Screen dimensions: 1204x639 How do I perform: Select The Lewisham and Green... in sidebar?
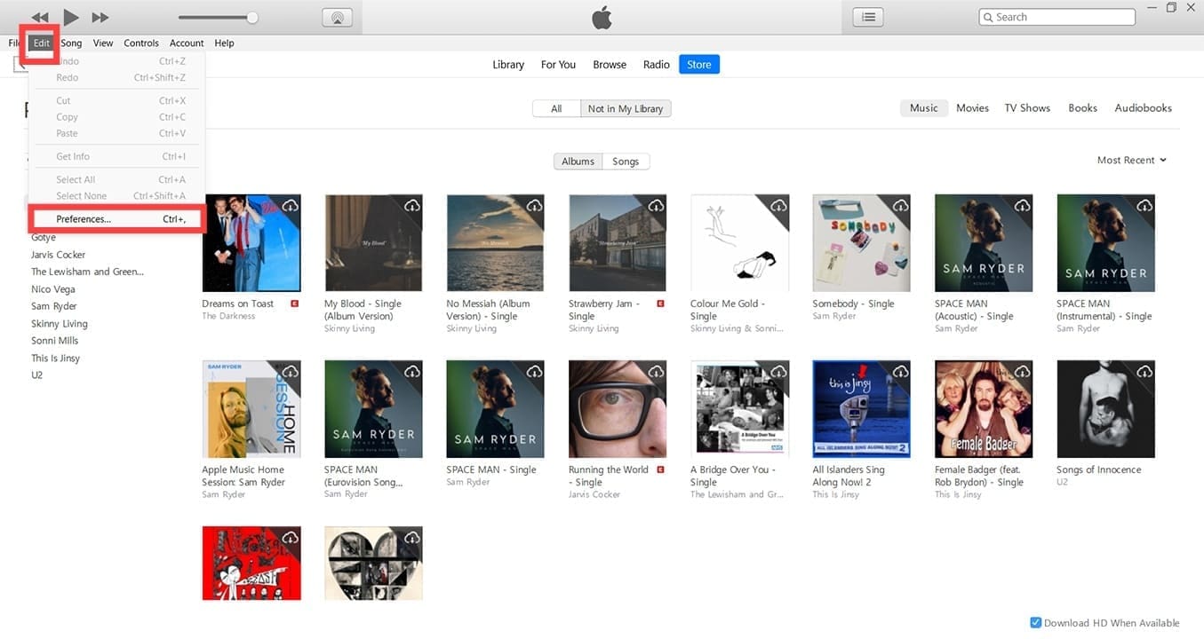click(x=87, y=272)
